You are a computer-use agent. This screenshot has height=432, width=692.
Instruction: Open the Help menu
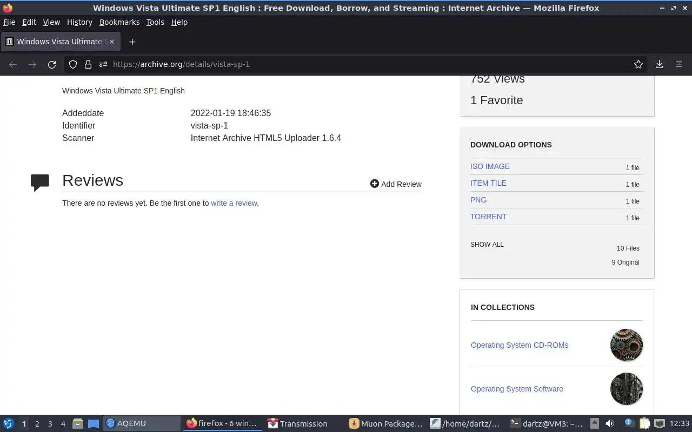coord(179,22)
